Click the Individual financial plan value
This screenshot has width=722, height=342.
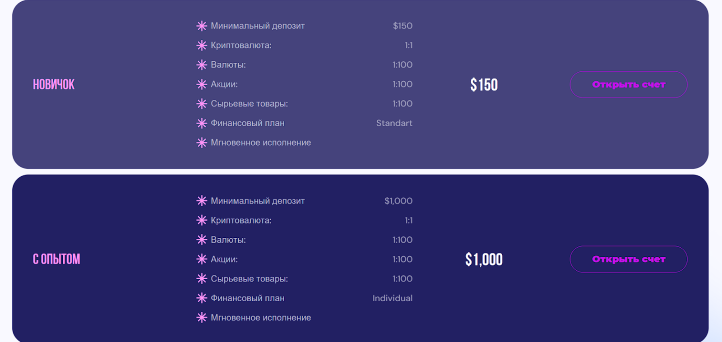tap(392, 298)
